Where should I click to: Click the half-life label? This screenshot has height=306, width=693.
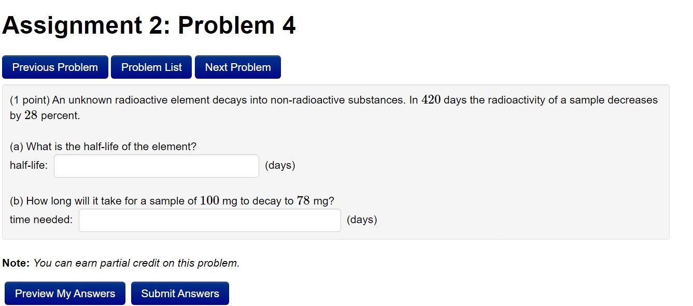[x=27, y=165]
